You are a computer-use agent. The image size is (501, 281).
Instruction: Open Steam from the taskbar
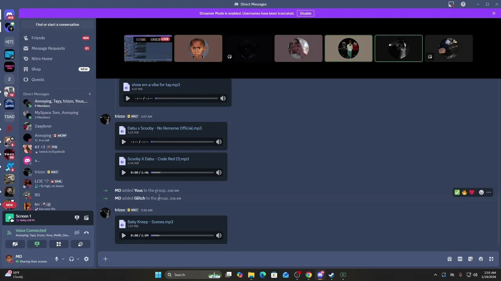coord(332,275)
